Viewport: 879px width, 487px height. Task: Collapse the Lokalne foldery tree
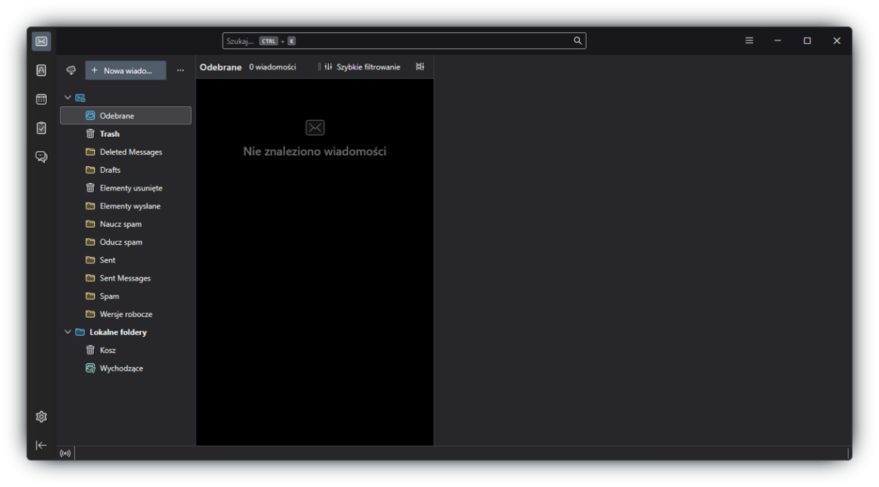[x=67, y=332]
